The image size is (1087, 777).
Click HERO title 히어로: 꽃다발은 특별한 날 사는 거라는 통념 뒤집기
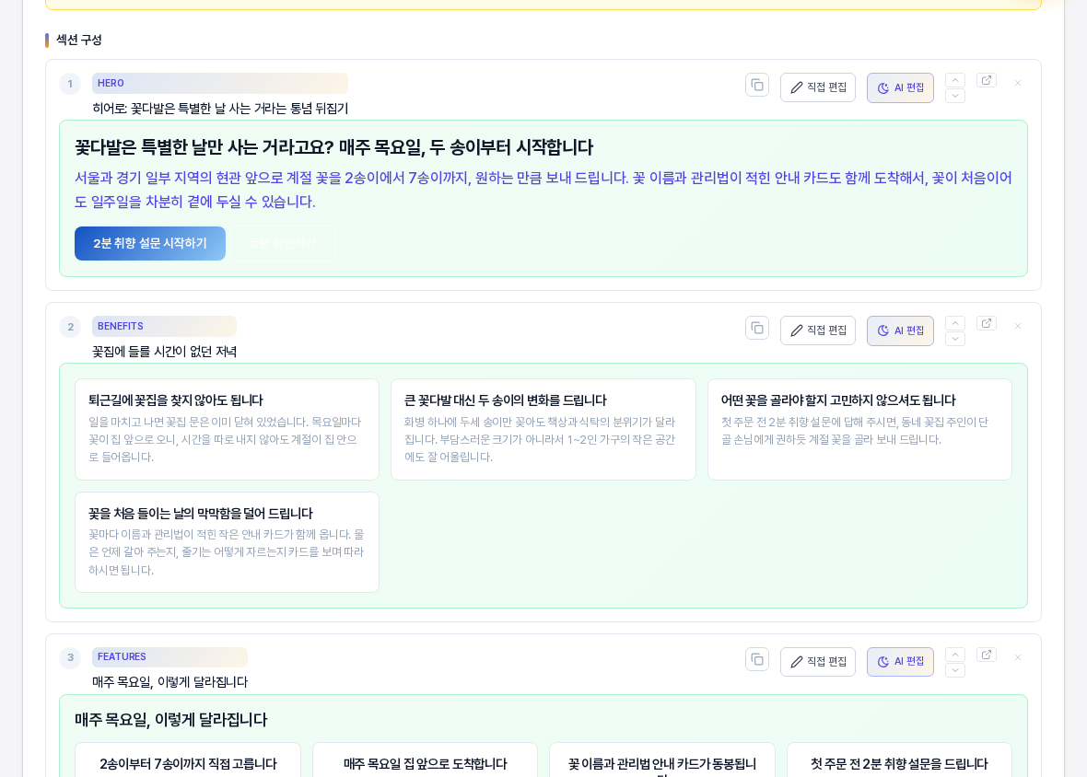coord(220,109)
